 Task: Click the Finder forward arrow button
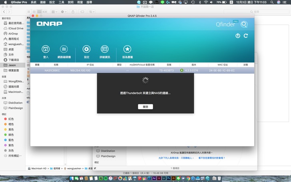click(9, 12)
